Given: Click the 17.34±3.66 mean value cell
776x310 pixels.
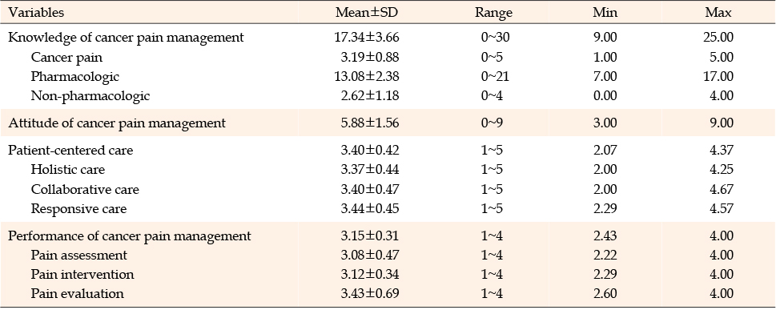Looking at the screenshot, I should (x=367, y=37).
